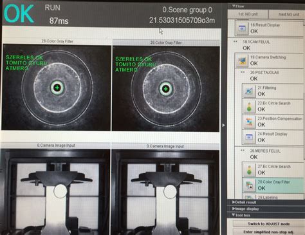Select the 24.Result Display unit icon
The height and width of the screenshot is (235, 305).
click(249, 137)
